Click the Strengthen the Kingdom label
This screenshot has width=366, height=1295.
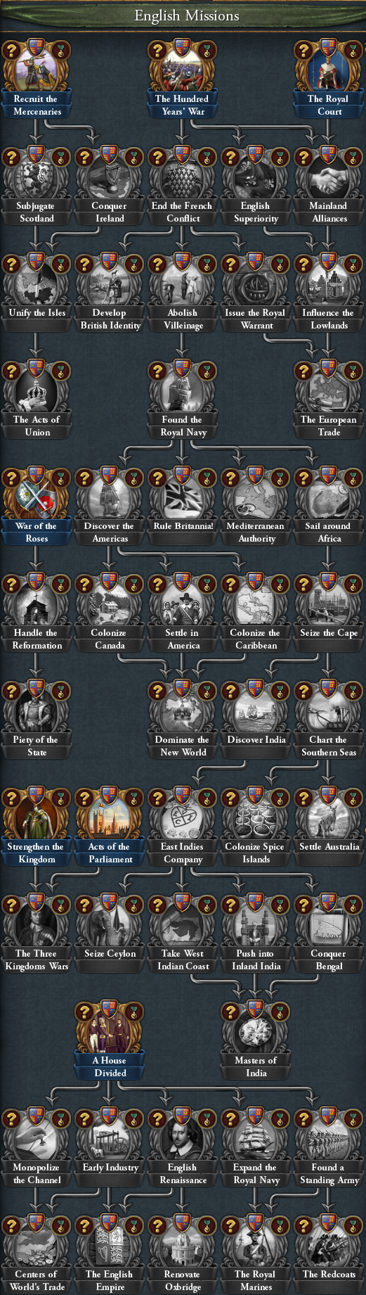pos(37,853)
